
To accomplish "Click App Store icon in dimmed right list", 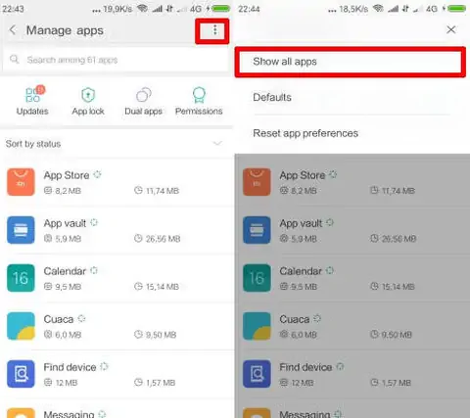I will point(257,182).
